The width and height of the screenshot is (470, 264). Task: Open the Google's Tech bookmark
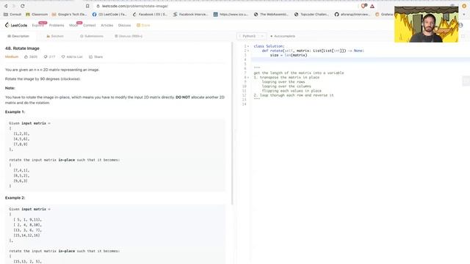click(69, 15)
